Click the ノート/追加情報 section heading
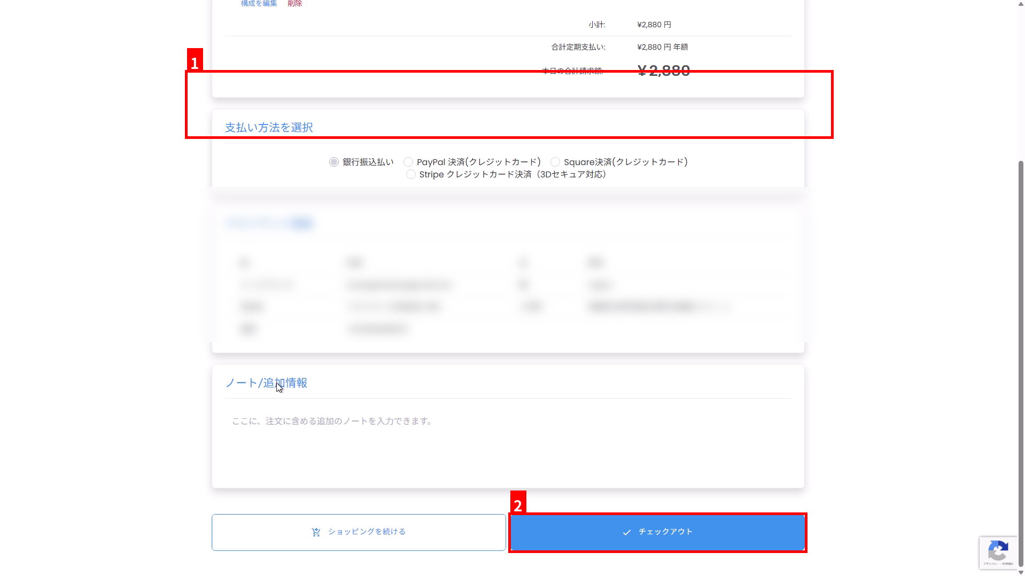The width and height of the screenshot is (1025, 576). (266, 383)
